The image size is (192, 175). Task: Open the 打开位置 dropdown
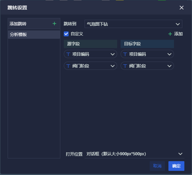(134, 154)
